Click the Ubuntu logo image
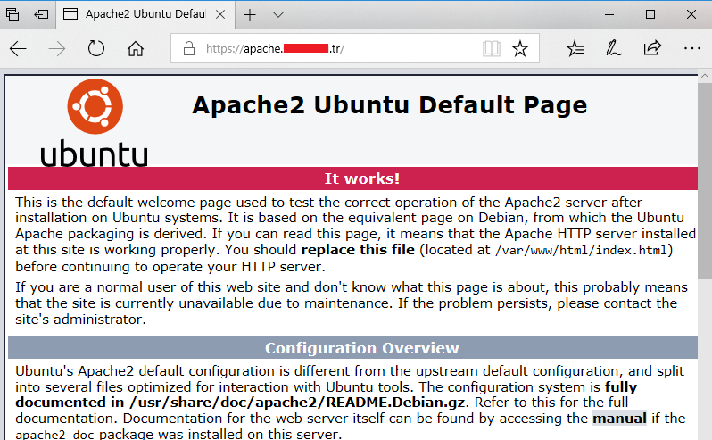Screen dimensions: 712x440 95,122
